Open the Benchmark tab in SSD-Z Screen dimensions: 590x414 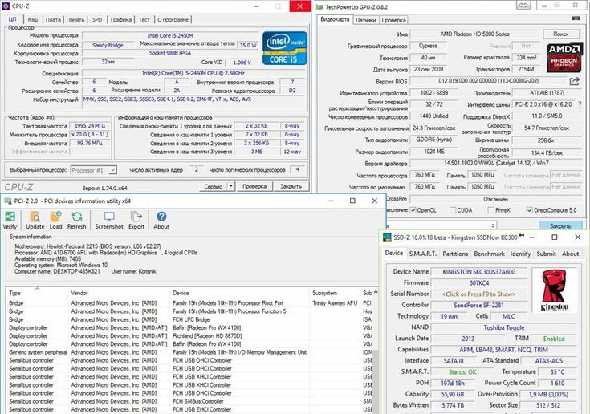(x=489, y=254)
